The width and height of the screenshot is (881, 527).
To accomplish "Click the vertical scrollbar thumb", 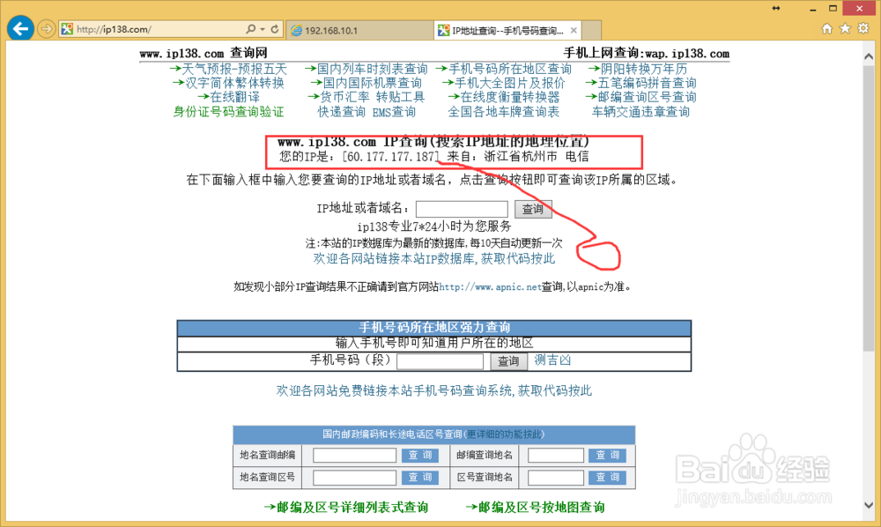I will pyautogui.click(x=869, y=208).
